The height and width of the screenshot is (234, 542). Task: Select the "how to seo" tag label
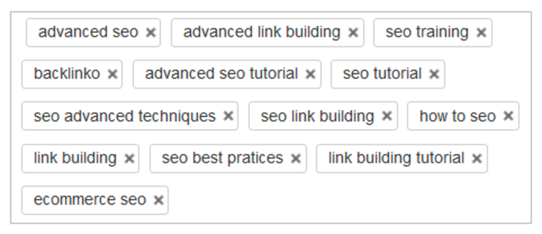(x=457, y=116)
